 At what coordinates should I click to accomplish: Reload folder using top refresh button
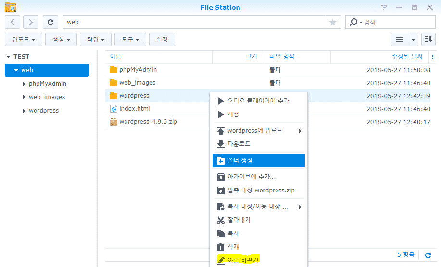pyautogui.click(x=50, y=22)
